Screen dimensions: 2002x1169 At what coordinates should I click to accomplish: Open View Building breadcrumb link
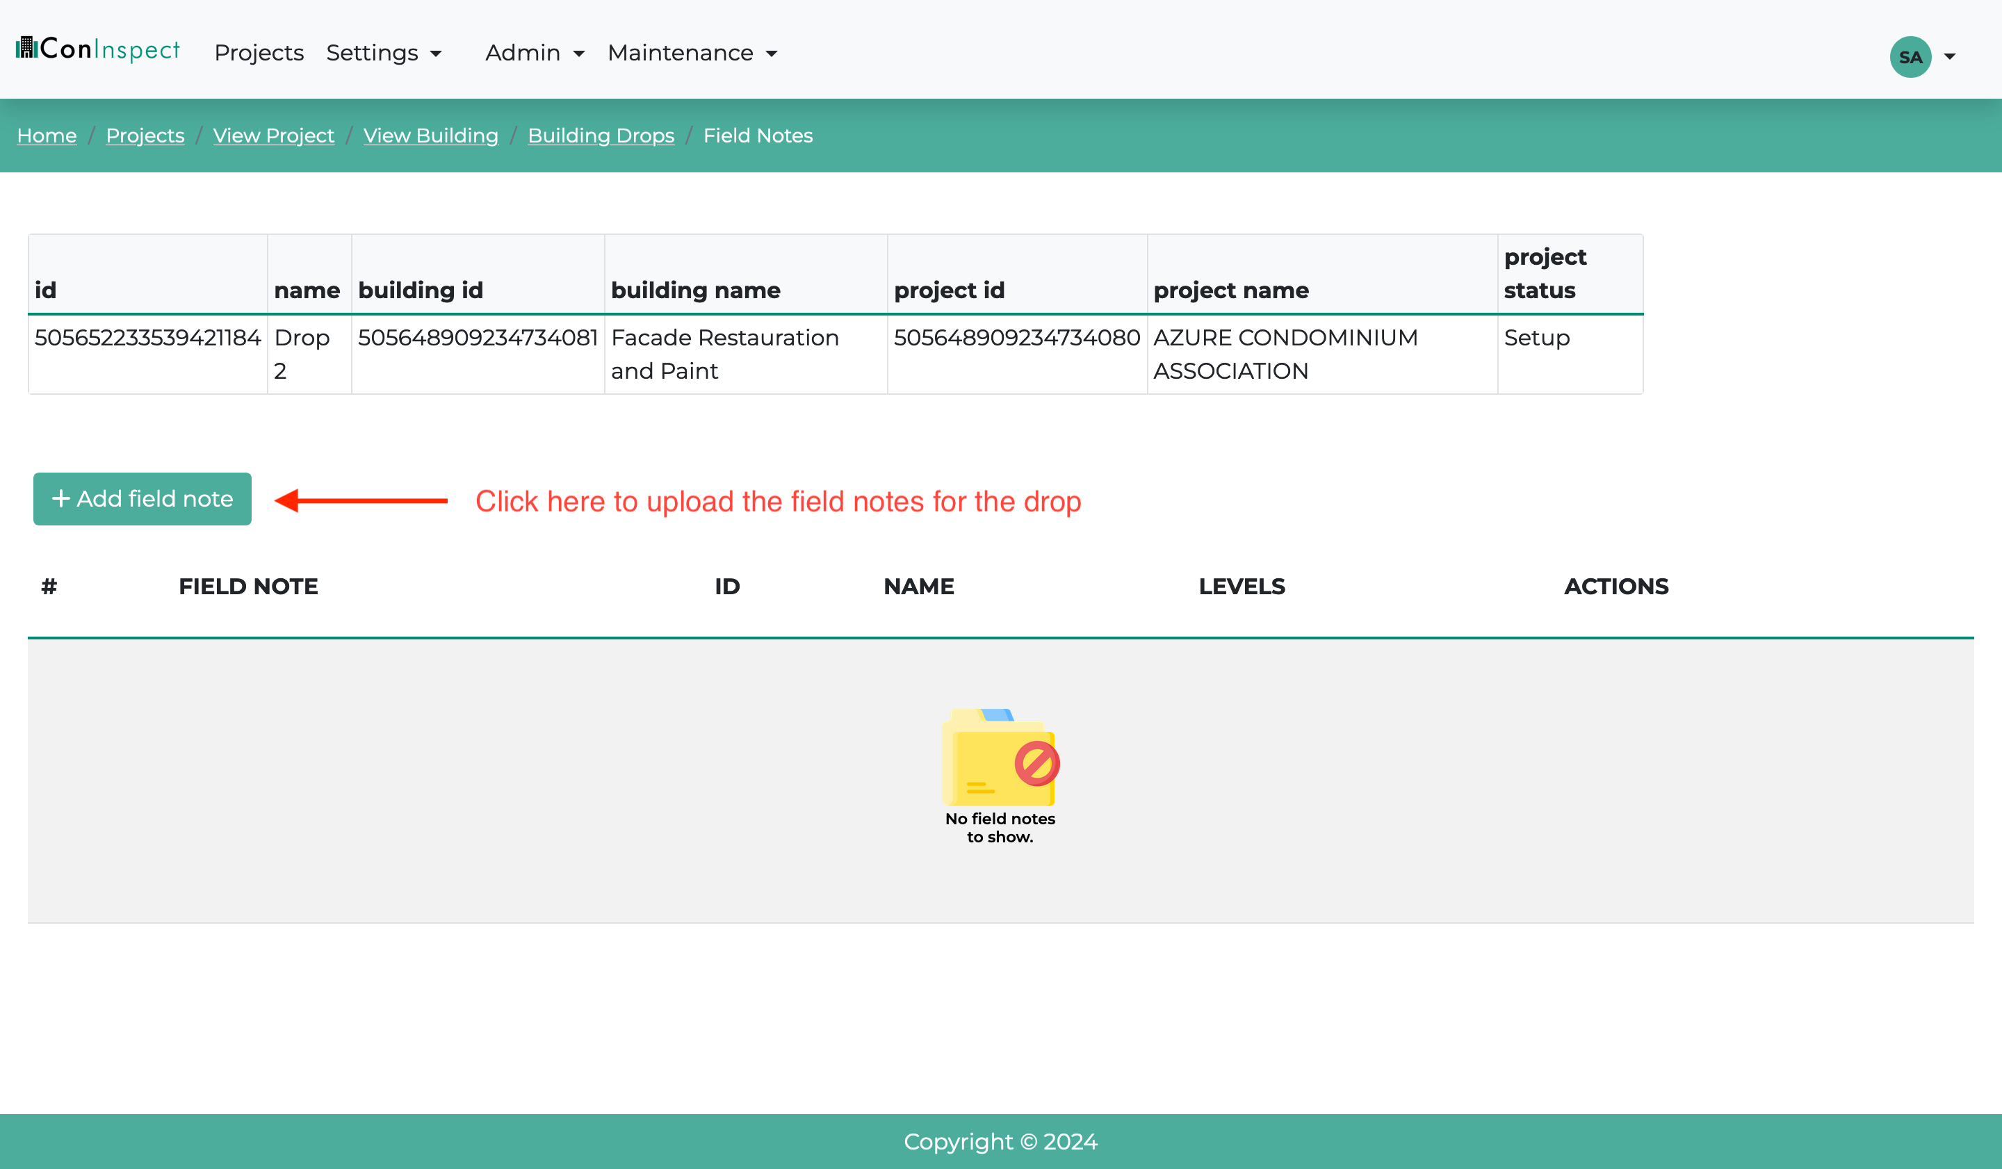tap(430, 136)
